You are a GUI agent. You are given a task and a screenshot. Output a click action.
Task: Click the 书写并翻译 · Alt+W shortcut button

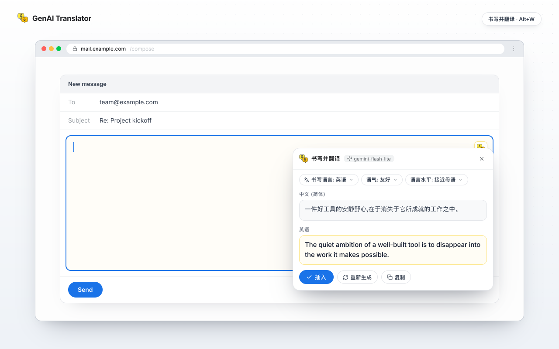pos(511,19)
